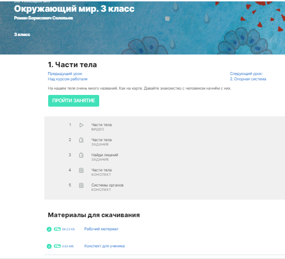Click the notes icon beside item 4 Части тела
The image size is (285, 259).
pyautogui.click(x=81, y=170)
